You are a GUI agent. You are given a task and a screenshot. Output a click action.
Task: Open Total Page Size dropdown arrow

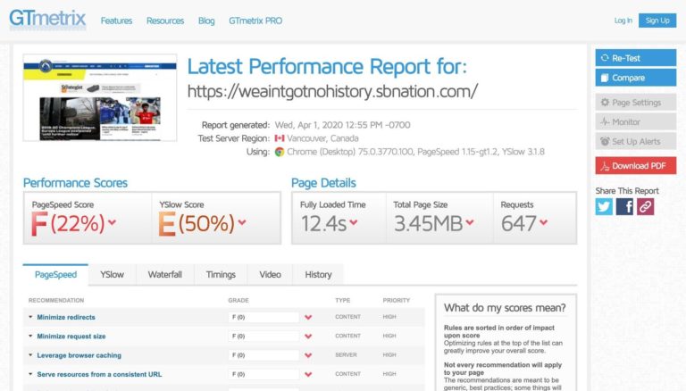click(470, 222)
